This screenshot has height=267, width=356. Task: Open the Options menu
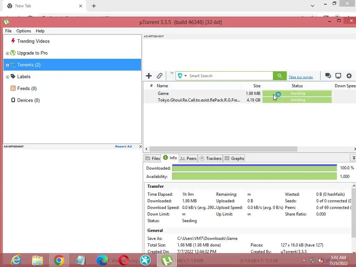coord(24,31)
